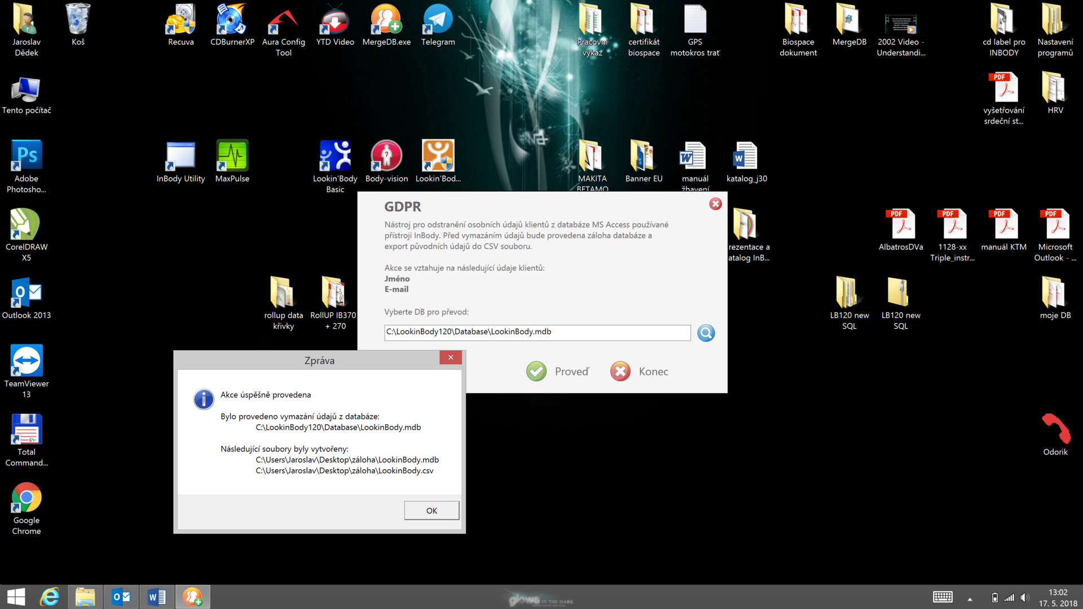Open the moje DB folder

click(1055, 299)
